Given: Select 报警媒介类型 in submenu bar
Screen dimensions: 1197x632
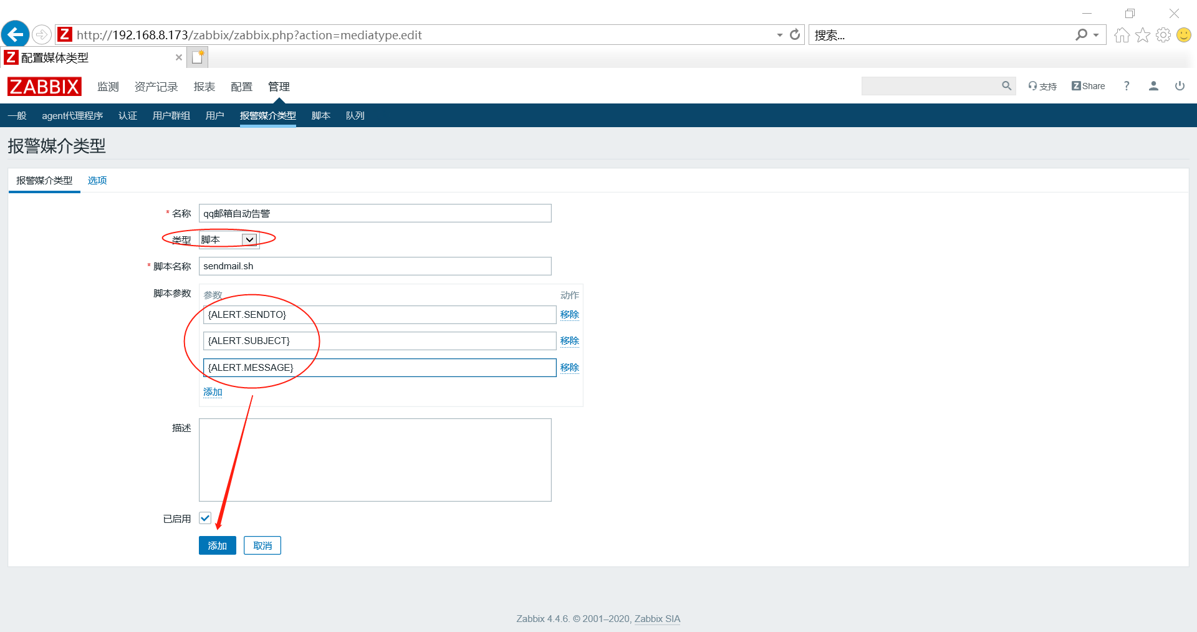Looking at the screenshot, I should (x=268, y=116).
